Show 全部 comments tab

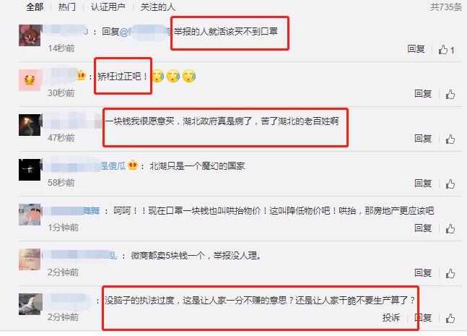click(35, 7)
